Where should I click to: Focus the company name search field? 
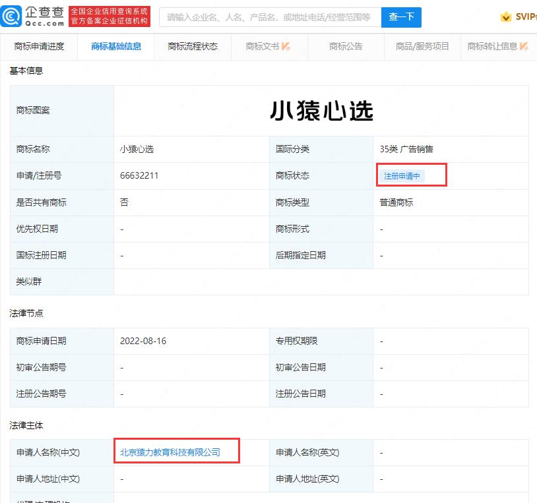pos(270,17)
